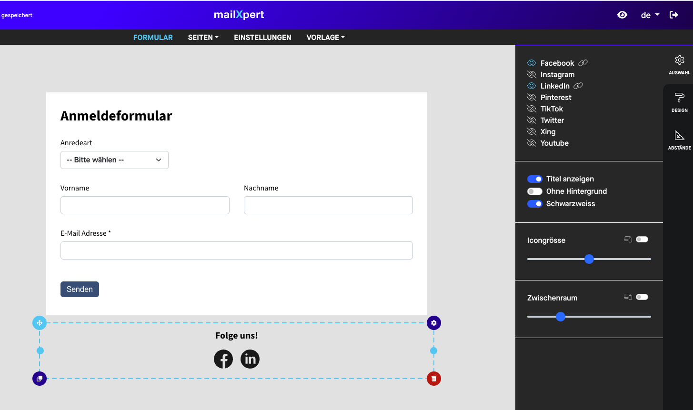
Task: Expand the SEITEN menu
Action: [203, 37]
